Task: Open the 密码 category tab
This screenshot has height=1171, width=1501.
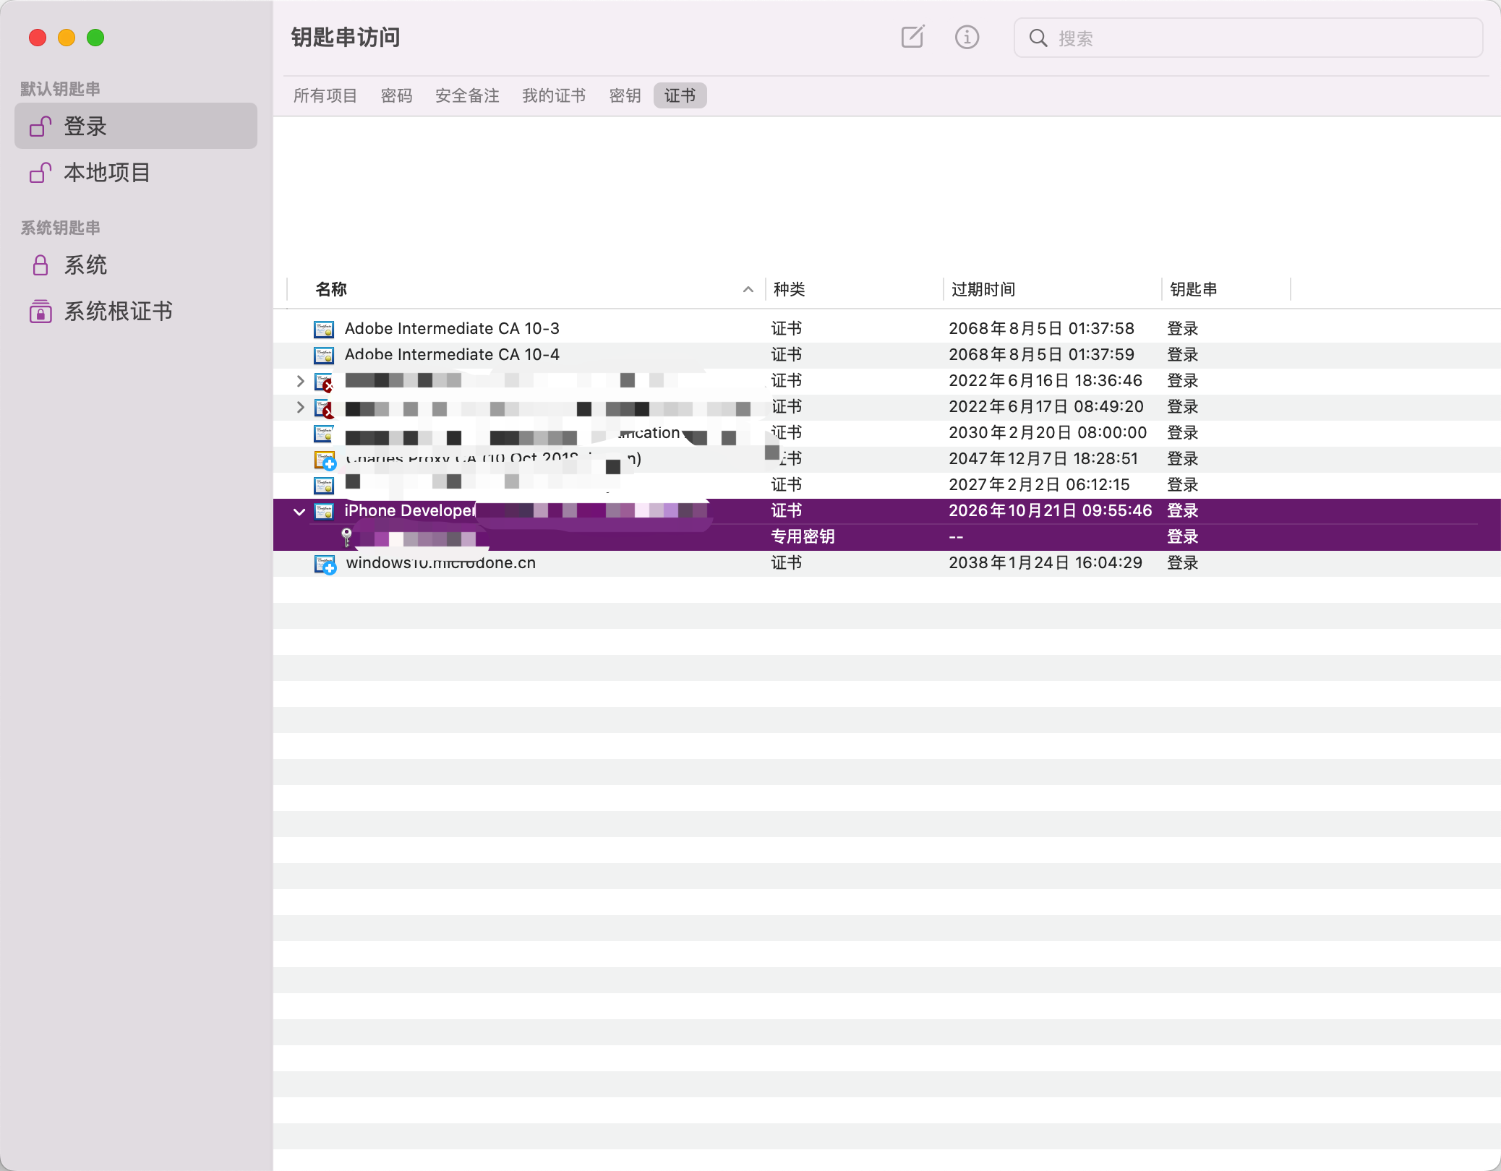Action: tap(396, 95)
